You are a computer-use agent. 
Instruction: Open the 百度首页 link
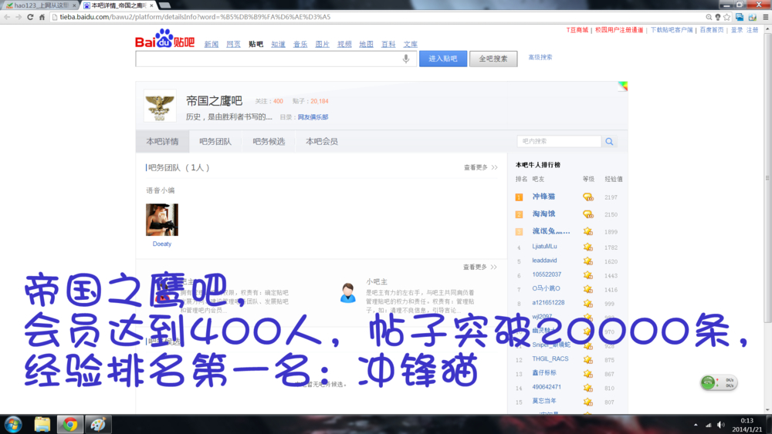tap(712, 30)
